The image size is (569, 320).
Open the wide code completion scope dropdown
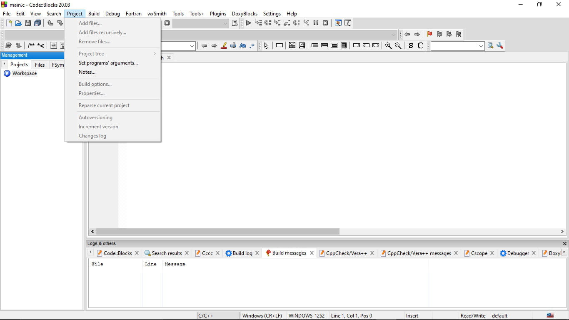click(x=394, y=35)
